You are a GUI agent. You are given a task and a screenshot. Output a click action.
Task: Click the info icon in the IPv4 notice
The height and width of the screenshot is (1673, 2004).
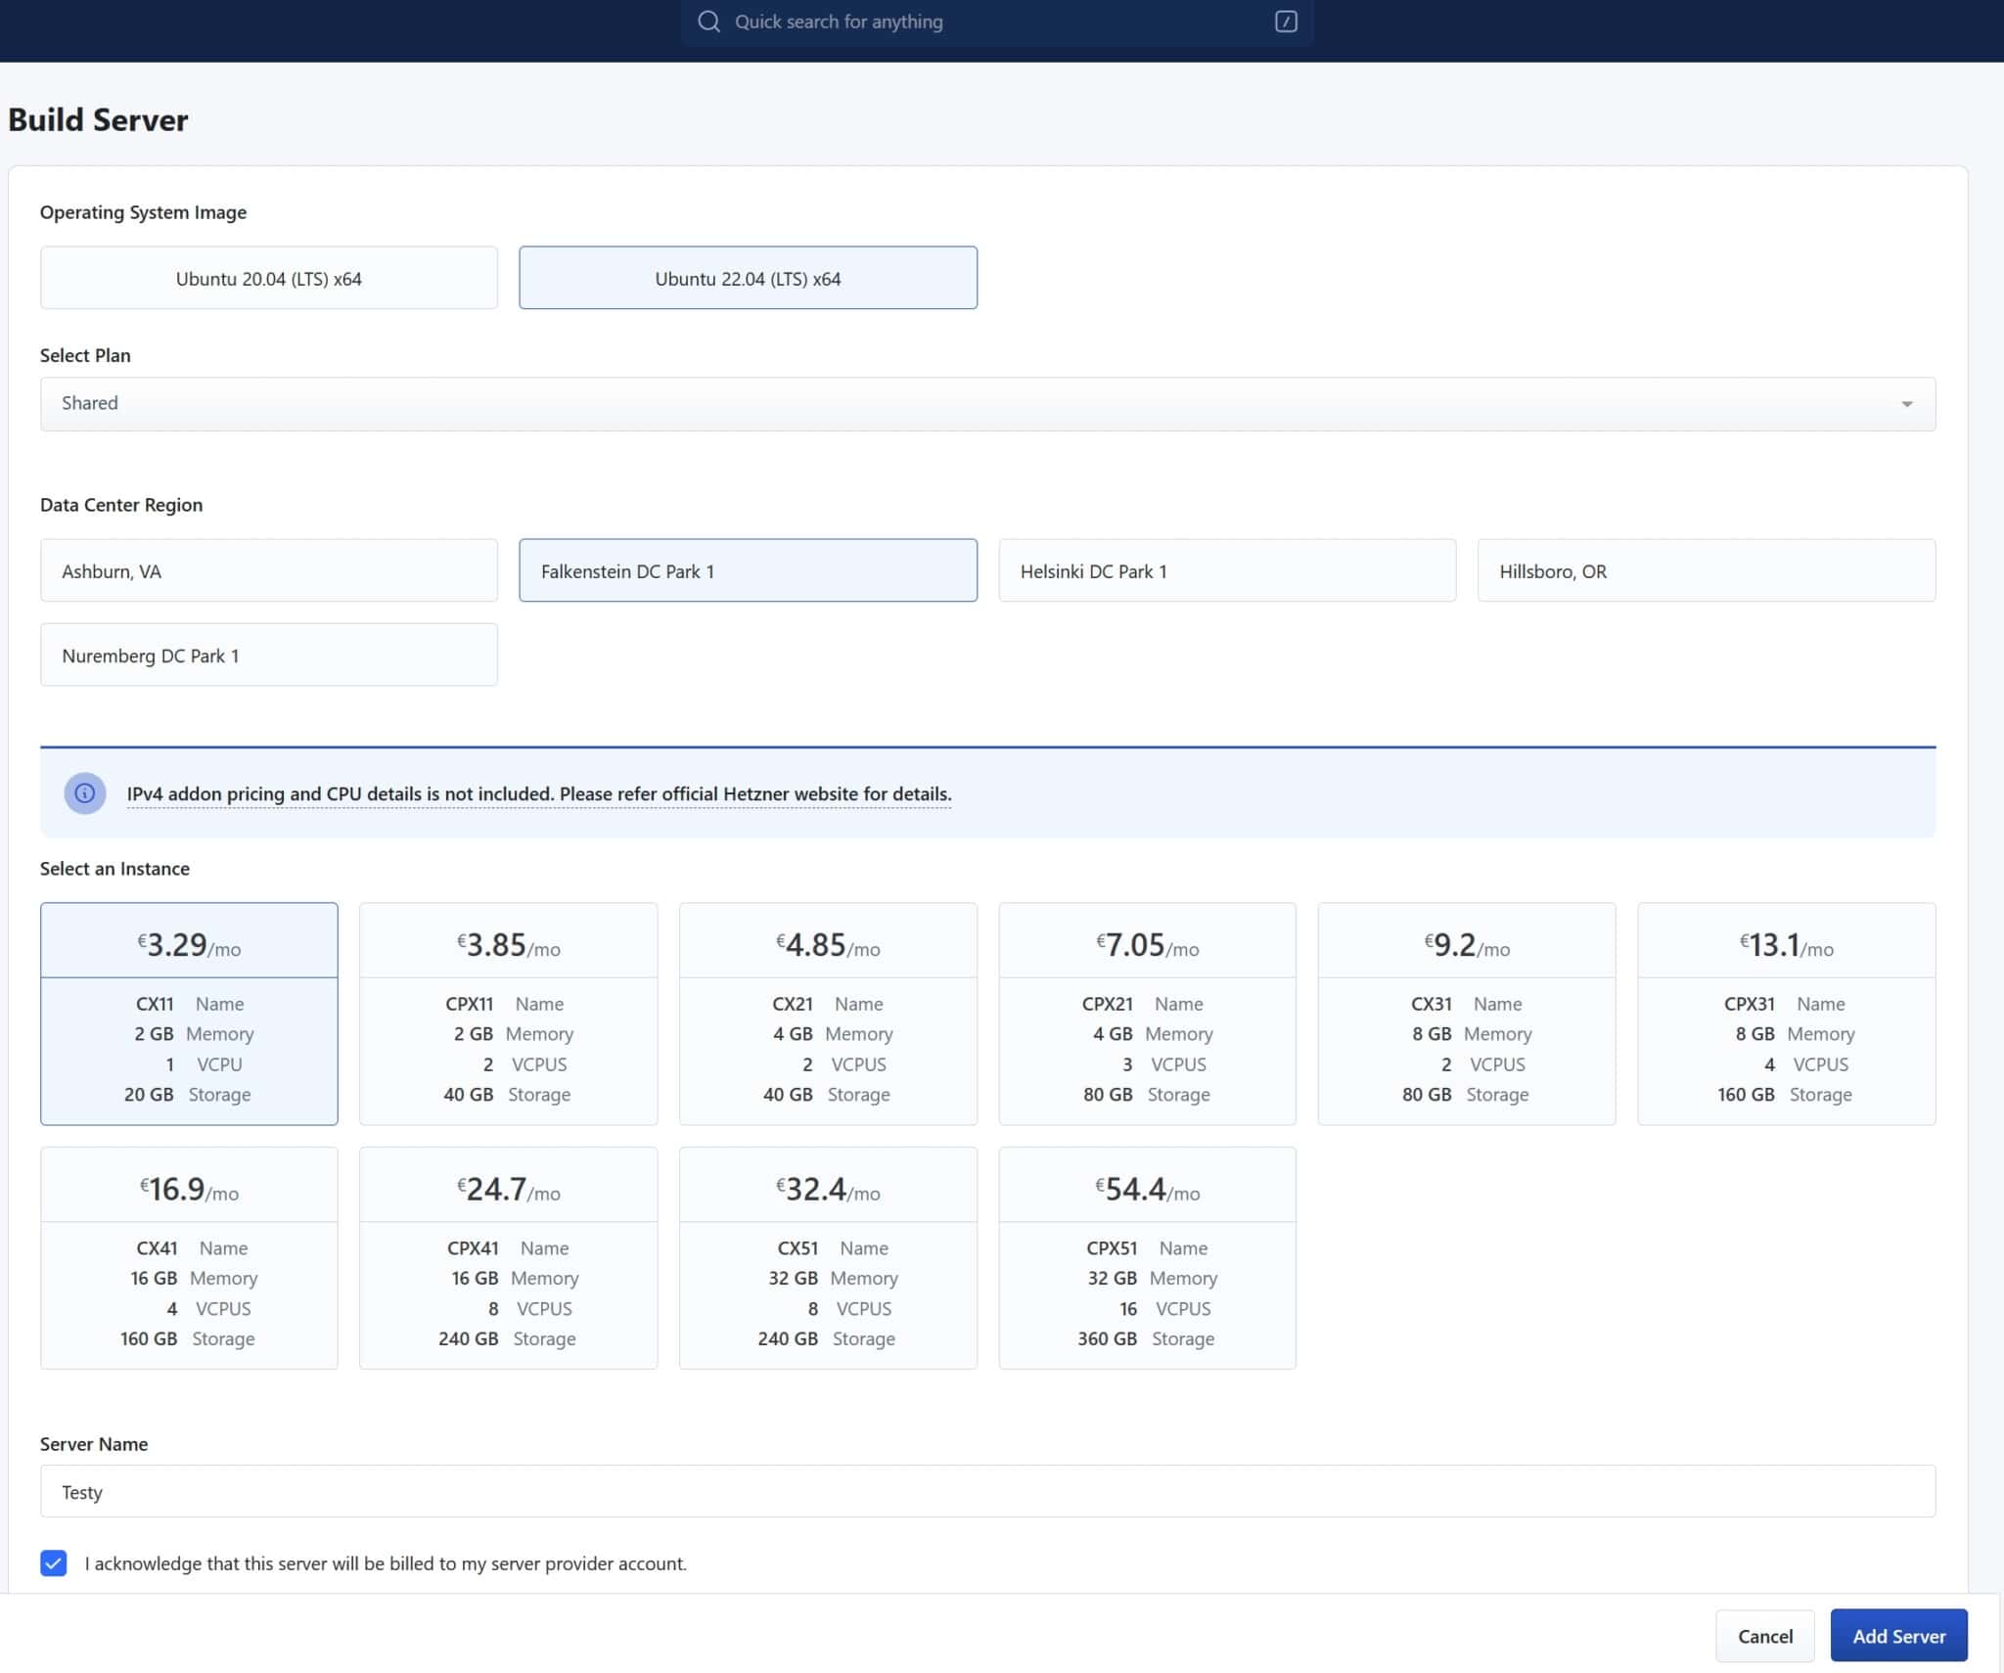coord(85,793)
